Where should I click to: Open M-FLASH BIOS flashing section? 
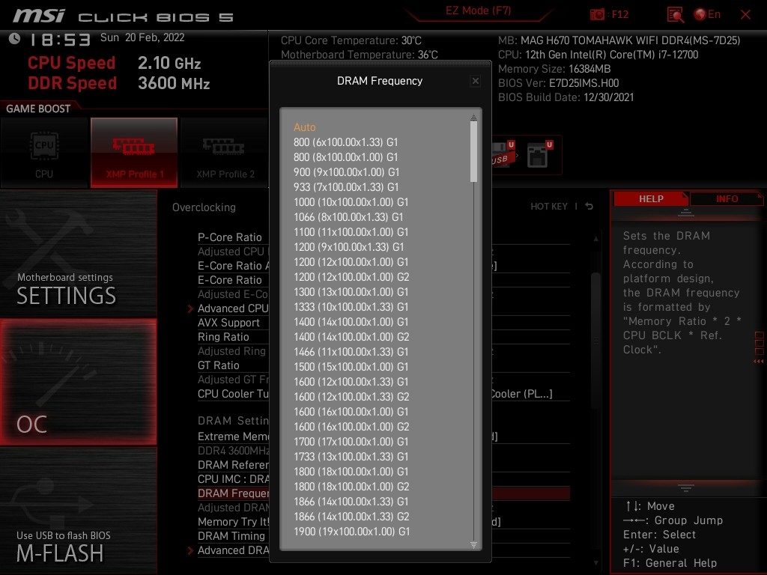78,511
